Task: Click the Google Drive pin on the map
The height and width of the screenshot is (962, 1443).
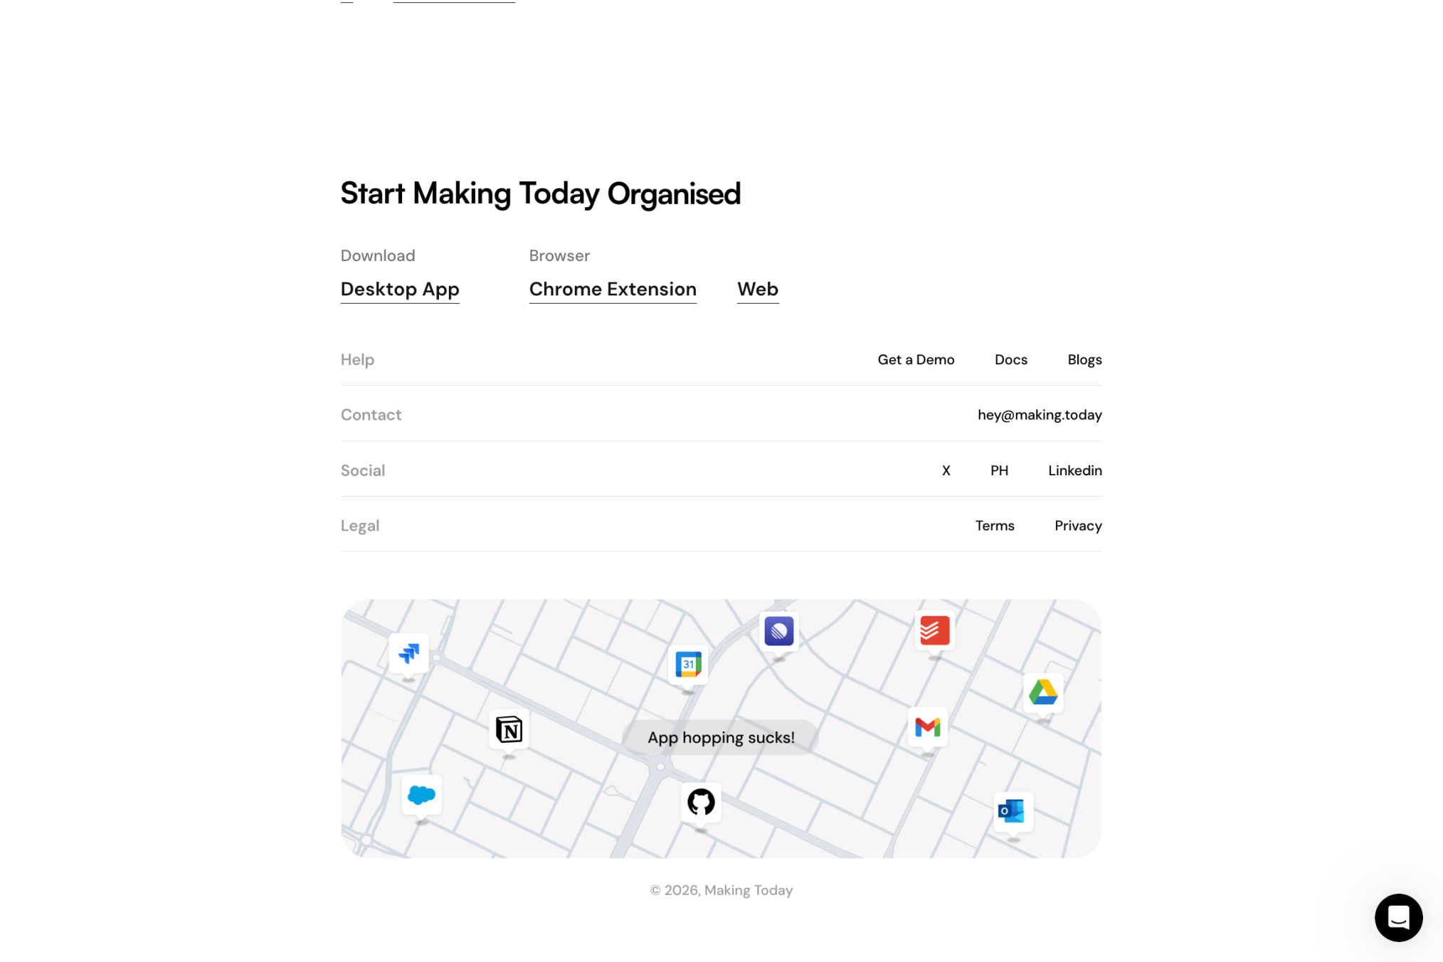Action: [1043, 692]
